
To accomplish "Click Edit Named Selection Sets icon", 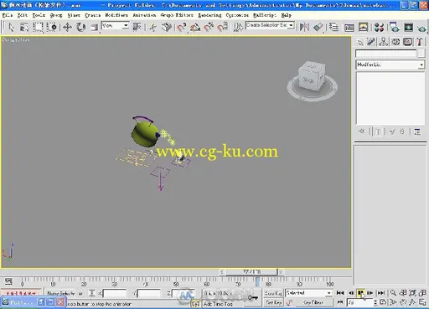I will pos(238,27).
